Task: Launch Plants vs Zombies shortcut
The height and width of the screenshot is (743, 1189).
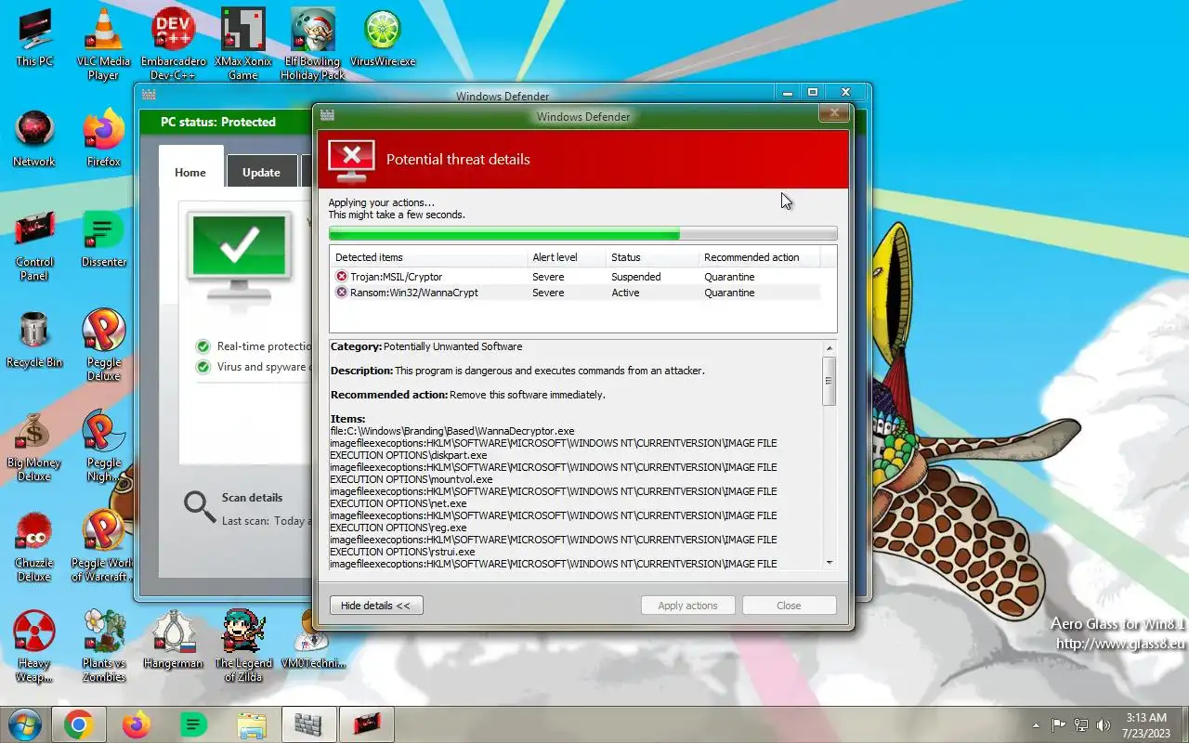Action: tap(103, 646)
